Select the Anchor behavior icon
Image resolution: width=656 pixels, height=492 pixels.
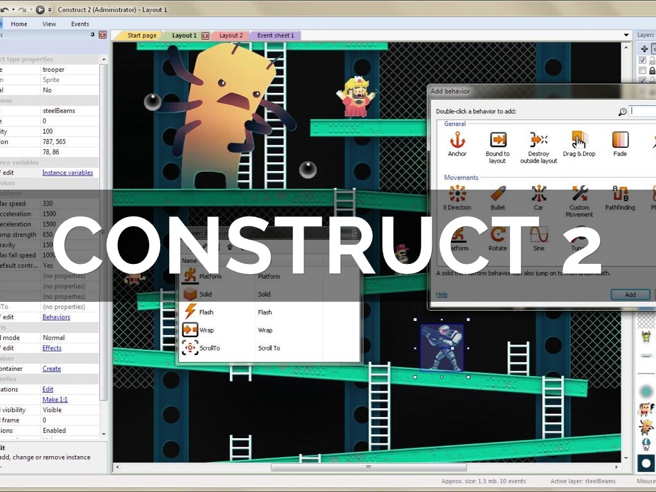pos(457,140)
